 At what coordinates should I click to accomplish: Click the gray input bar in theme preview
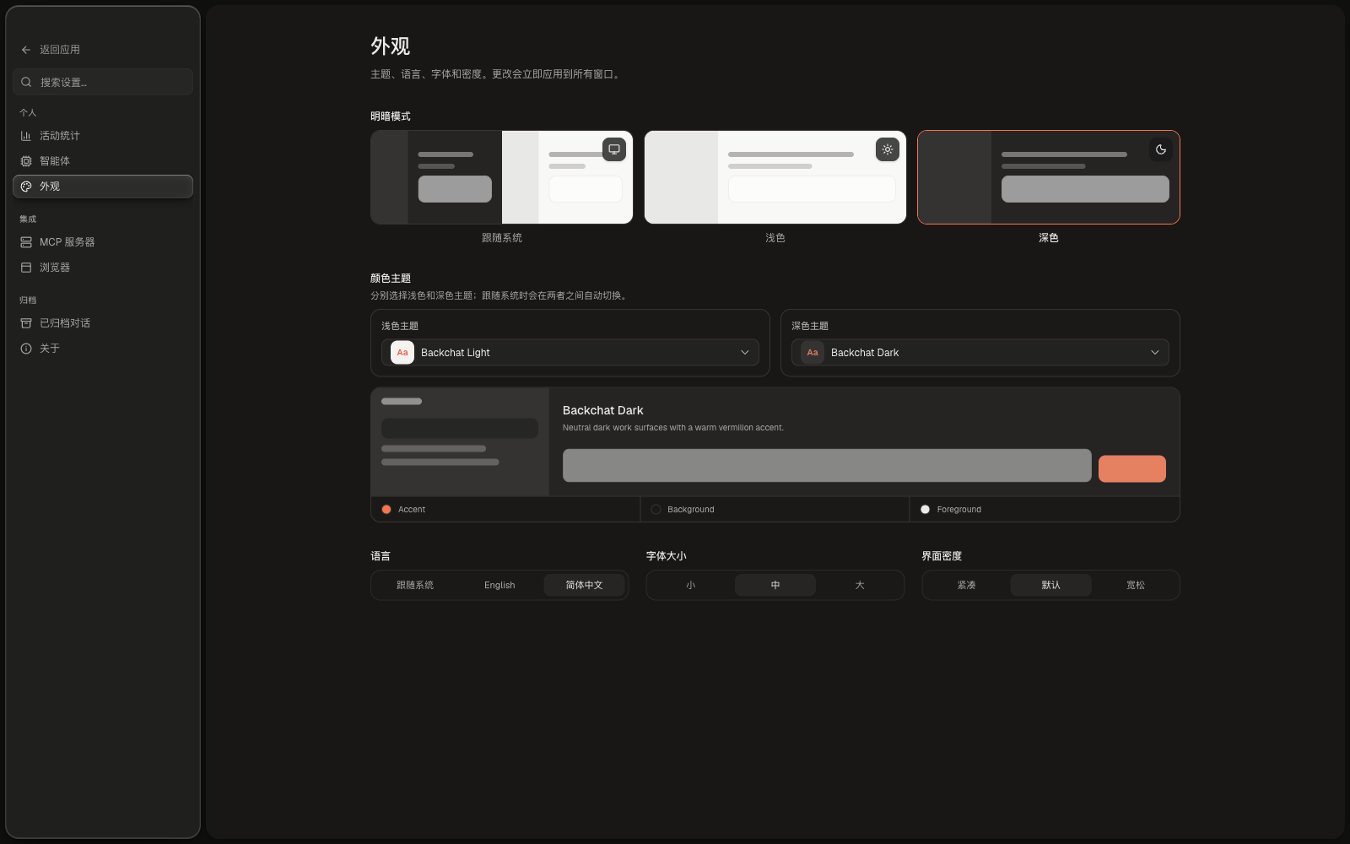click(x=827, y=466)
